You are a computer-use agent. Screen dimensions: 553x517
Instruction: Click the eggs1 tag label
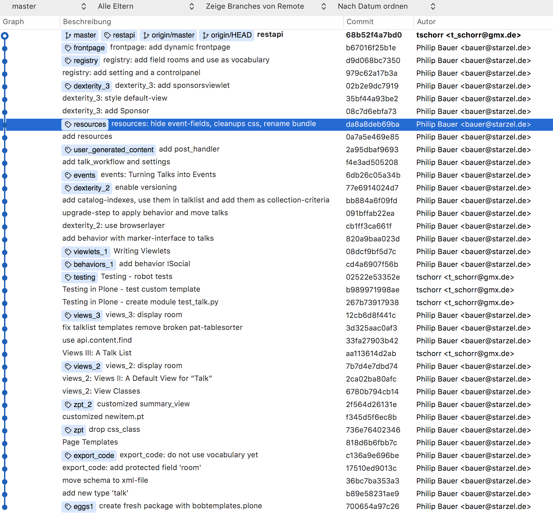click(x=79, y=507)
